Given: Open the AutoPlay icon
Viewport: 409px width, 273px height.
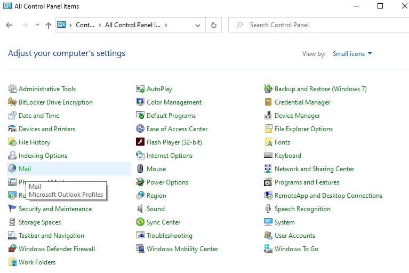Looking at the screenshot, I should [140, 89].
